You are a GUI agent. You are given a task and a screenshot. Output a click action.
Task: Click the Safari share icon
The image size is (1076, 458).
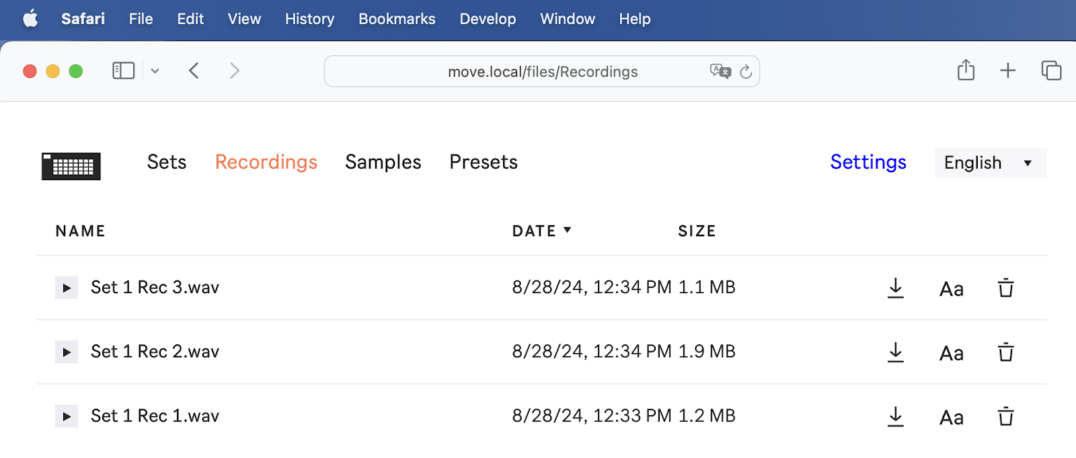point(966,71)
